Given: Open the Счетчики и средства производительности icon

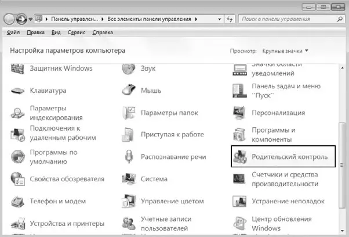Looking at the screenshot, I should [x=239, y=179].
